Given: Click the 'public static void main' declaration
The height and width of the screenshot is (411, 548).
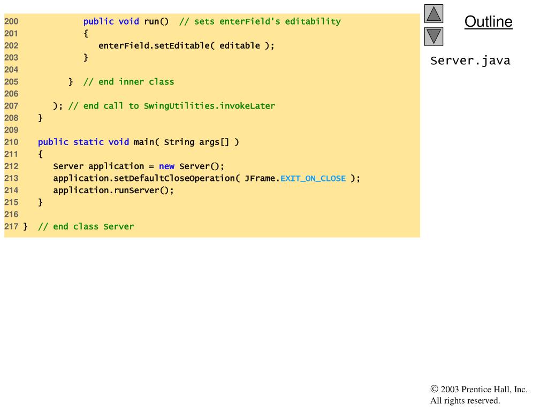Looking at the screenshot, I should click(x=83, y=142).
